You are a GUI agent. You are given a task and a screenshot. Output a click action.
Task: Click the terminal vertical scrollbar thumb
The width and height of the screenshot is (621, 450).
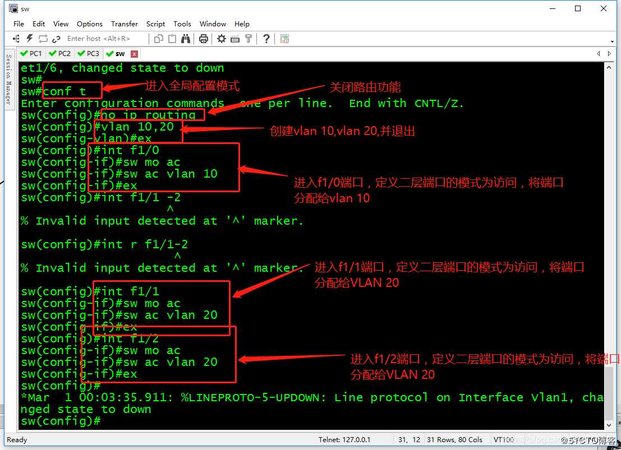609,393
